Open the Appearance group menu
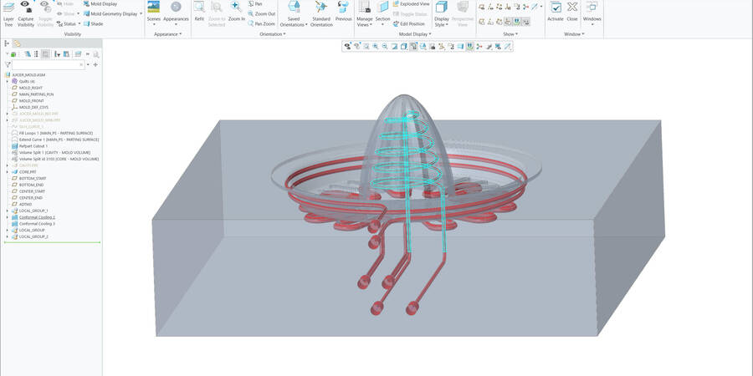The height and width of the screenshot is (376, 753). (x=166, y=34)
